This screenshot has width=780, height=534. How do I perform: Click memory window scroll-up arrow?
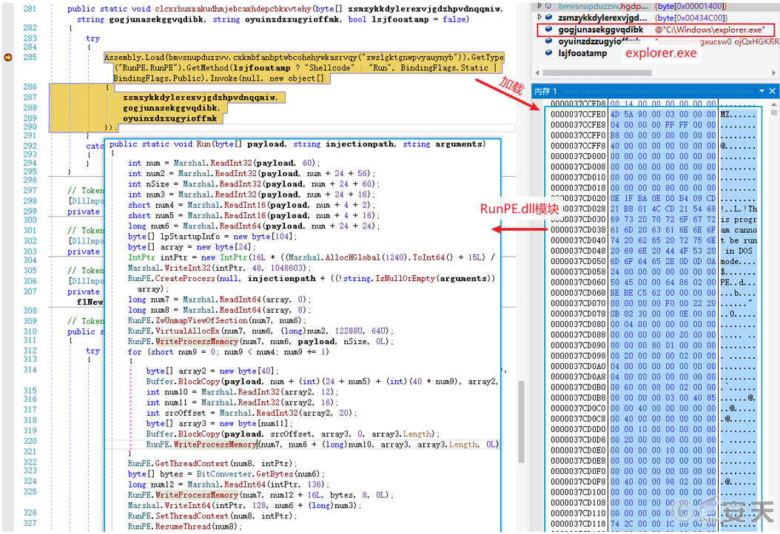(x=773, y=105)
